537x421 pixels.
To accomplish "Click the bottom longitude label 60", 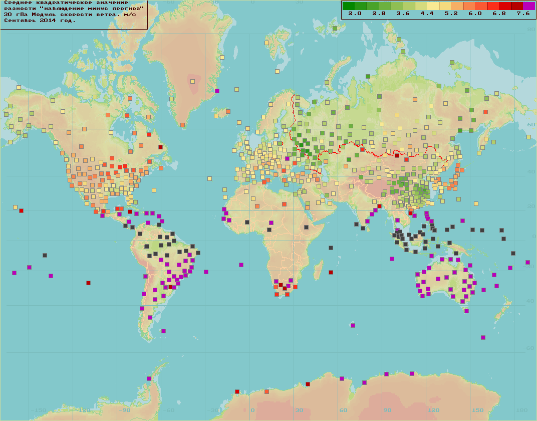I will (x=343, y=410).
